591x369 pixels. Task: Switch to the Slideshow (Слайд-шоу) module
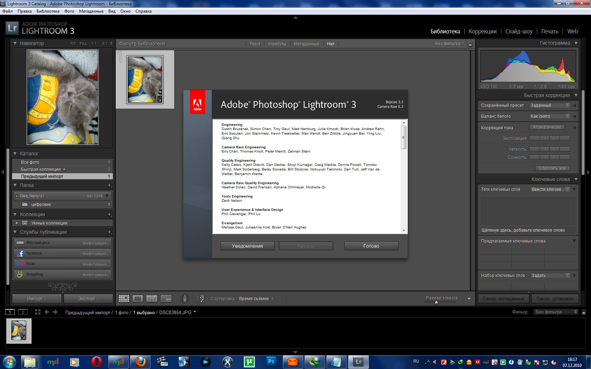(519, 31)
